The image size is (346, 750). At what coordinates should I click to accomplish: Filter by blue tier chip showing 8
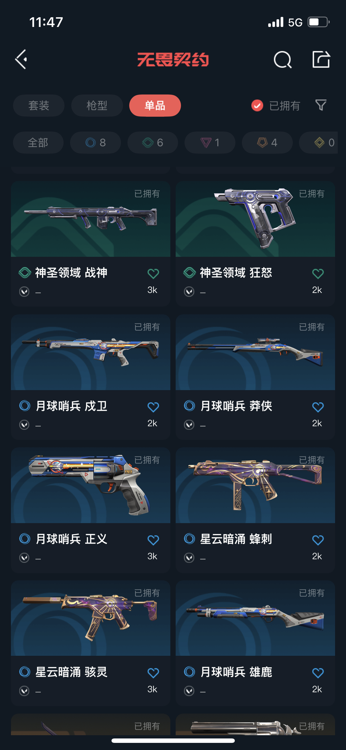[x=95, y=142]
